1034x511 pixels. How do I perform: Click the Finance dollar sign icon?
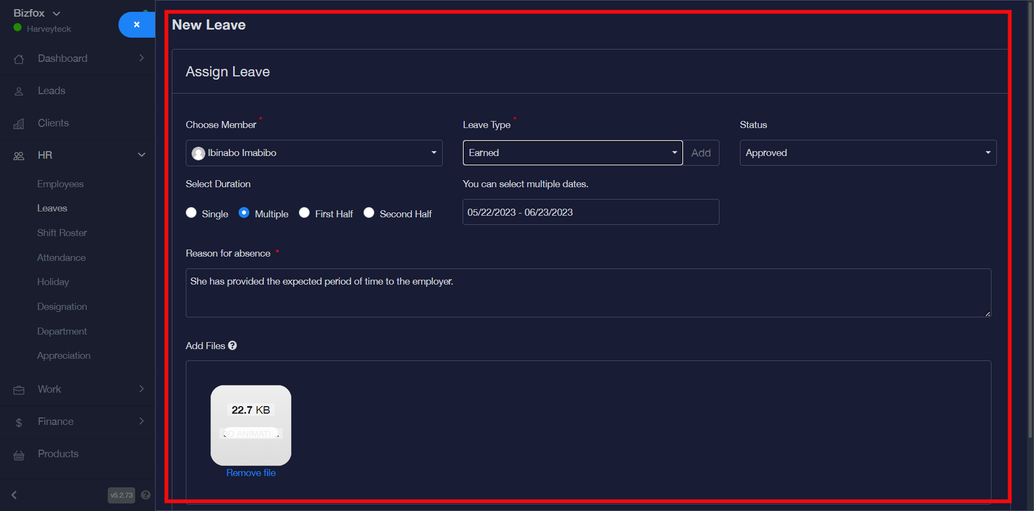click(19, 423)
